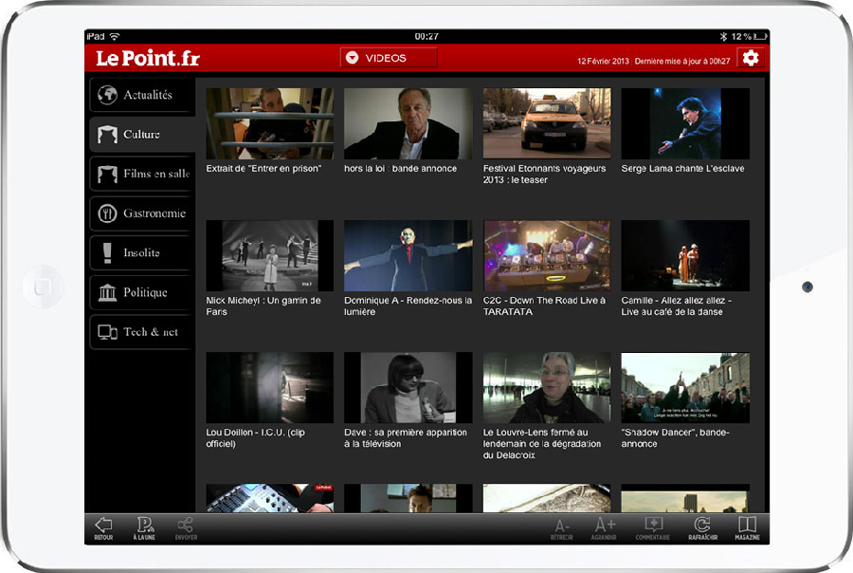Open title 'Mick Micheyl : Un gamin de Paris'
Image resolution: width=853 pixels, height=573 pixels.
(263, 306)
